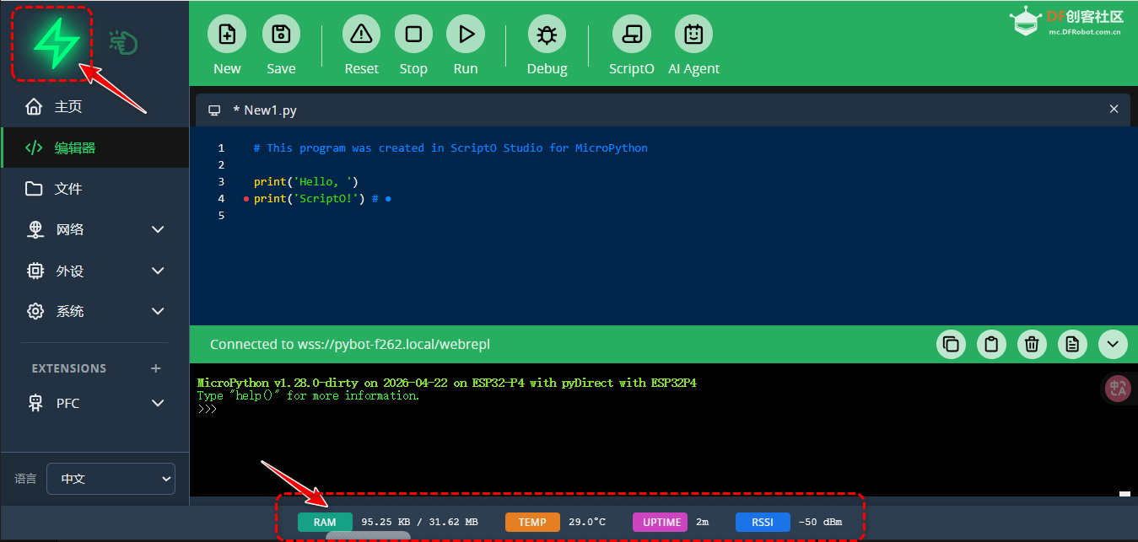Save the current script

click(x=281, y=35)
